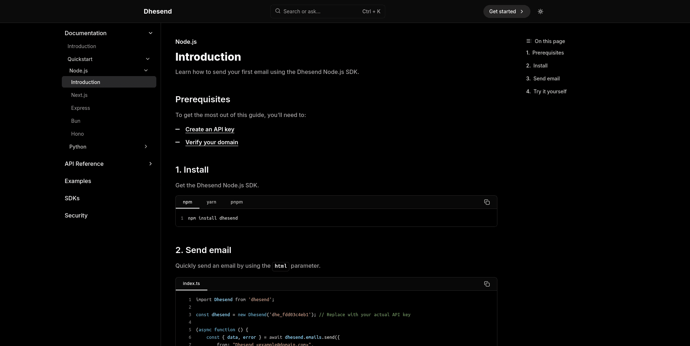This screenshot has height=346, width=690.
Task: Click the search magnifier icon
Action: [277, 11]
